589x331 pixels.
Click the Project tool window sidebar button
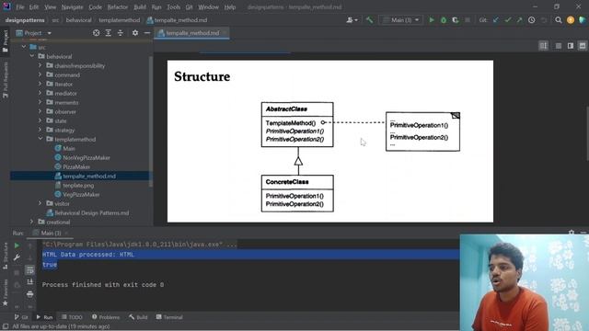6,41
